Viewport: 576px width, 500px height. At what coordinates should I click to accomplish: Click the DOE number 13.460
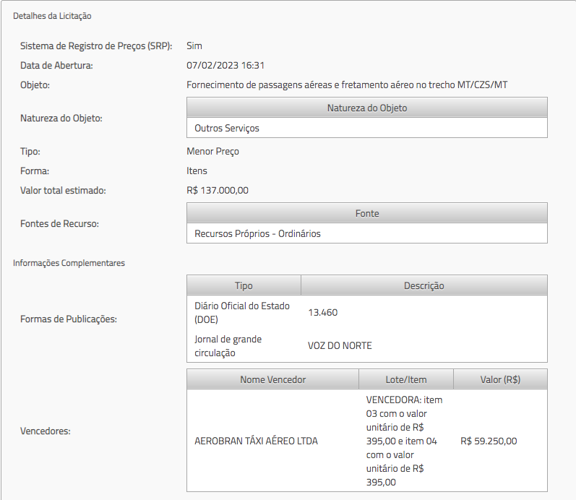tap(322, 312)
